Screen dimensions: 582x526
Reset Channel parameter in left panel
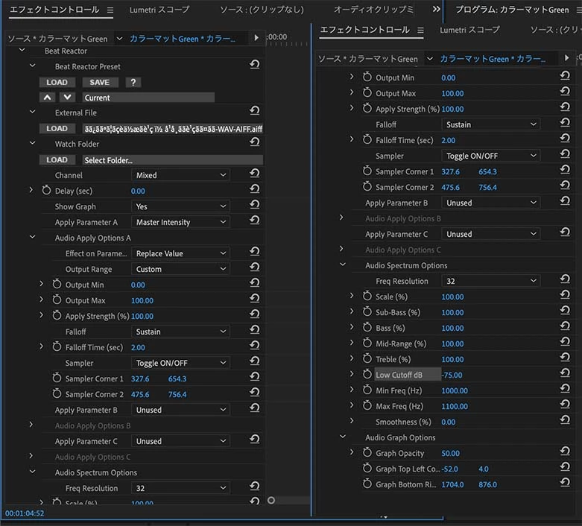pyautogui.click(x=255, y=174)
